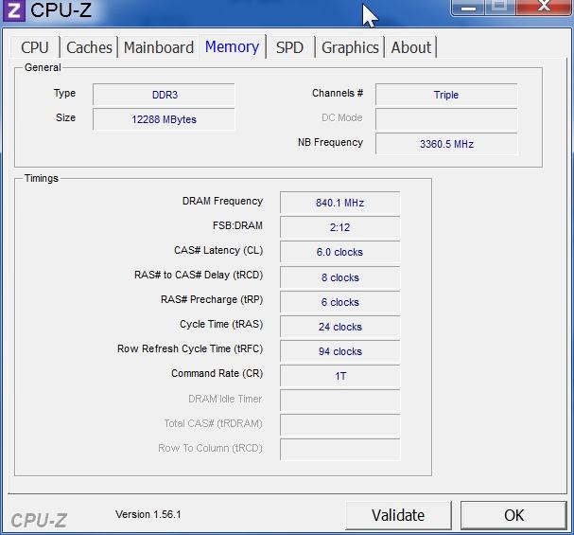Switch to the CPU tab
The height and width of the screenshot is (535, 574).
(35, 47)
